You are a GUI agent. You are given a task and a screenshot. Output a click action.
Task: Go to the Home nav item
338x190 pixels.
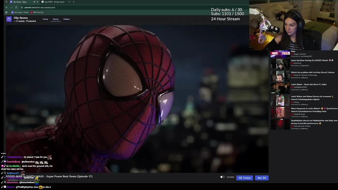(x=45, y=19)
